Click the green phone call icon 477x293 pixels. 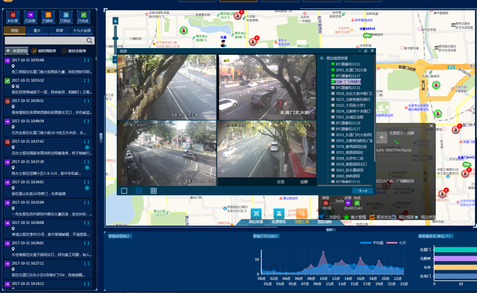tap(396, 141)
